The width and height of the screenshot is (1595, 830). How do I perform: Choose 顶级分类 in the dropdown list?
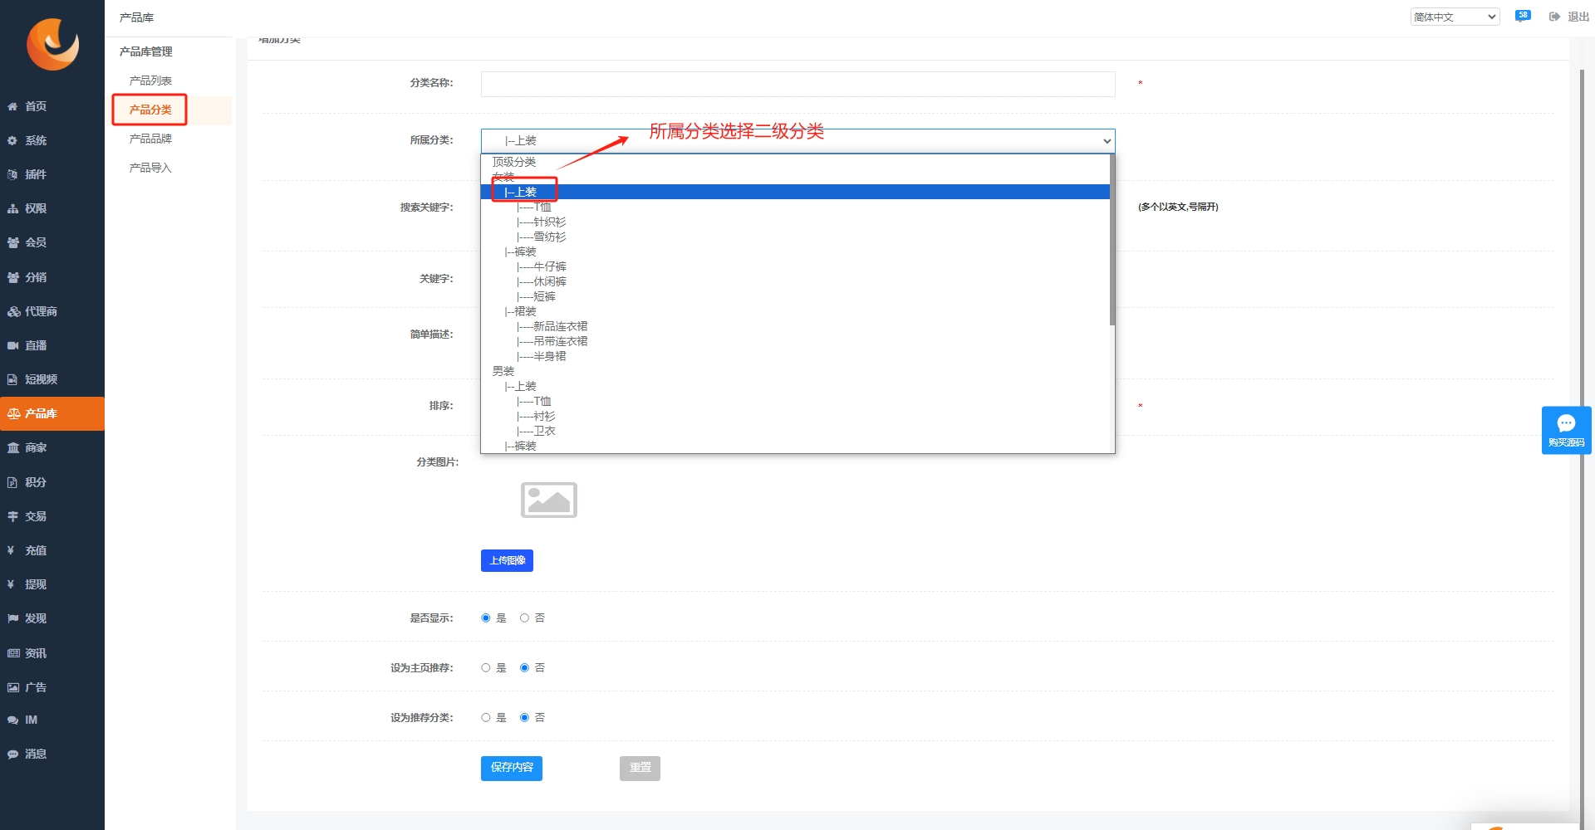coord(795,162)
